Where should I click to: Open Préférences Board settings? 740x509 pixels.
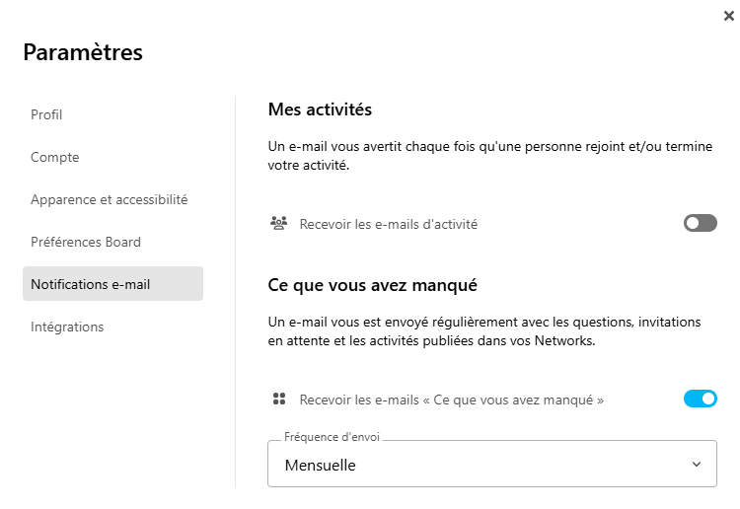pos(86,242)
